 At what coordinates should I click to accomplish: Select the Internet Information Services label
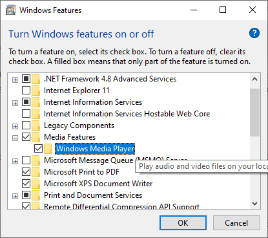click(x=93, y=102)
